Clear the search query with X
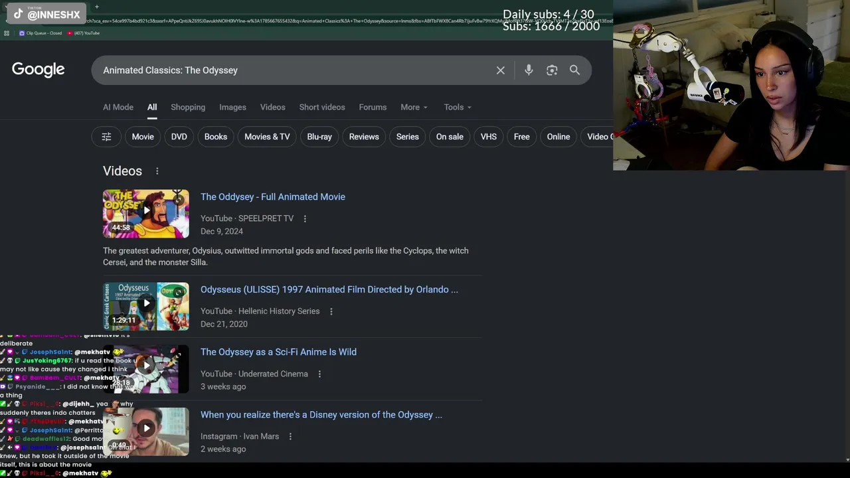Viewport: 850px width, 478px height. click(x=501, y=70)
